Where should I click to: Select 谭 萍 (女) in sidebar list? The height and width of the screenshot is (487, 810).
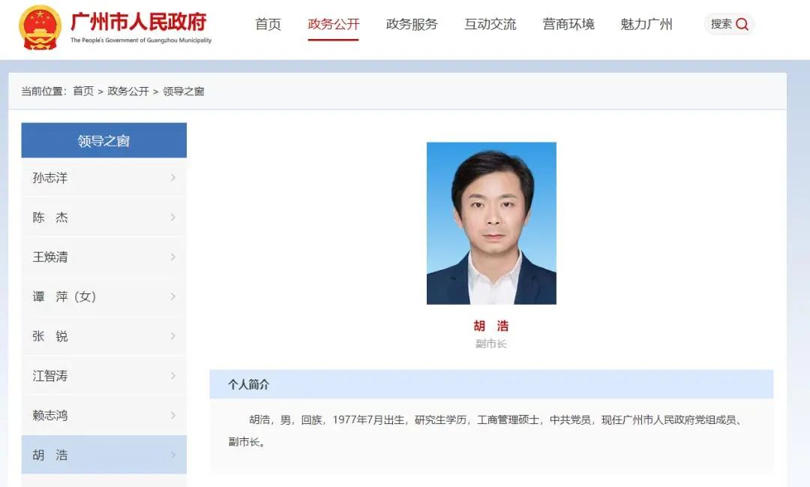tap(64, 296)
